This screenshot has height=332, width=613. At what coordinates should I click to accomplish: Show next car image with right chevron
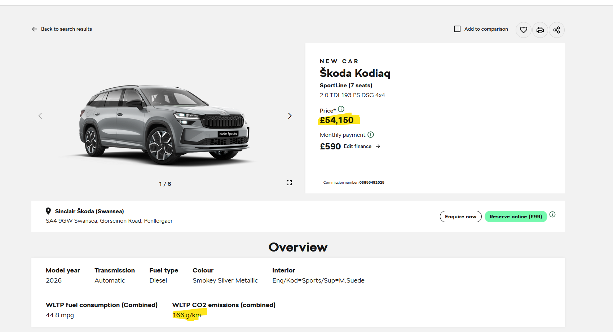pyautogui.click(x=290, y=116)
